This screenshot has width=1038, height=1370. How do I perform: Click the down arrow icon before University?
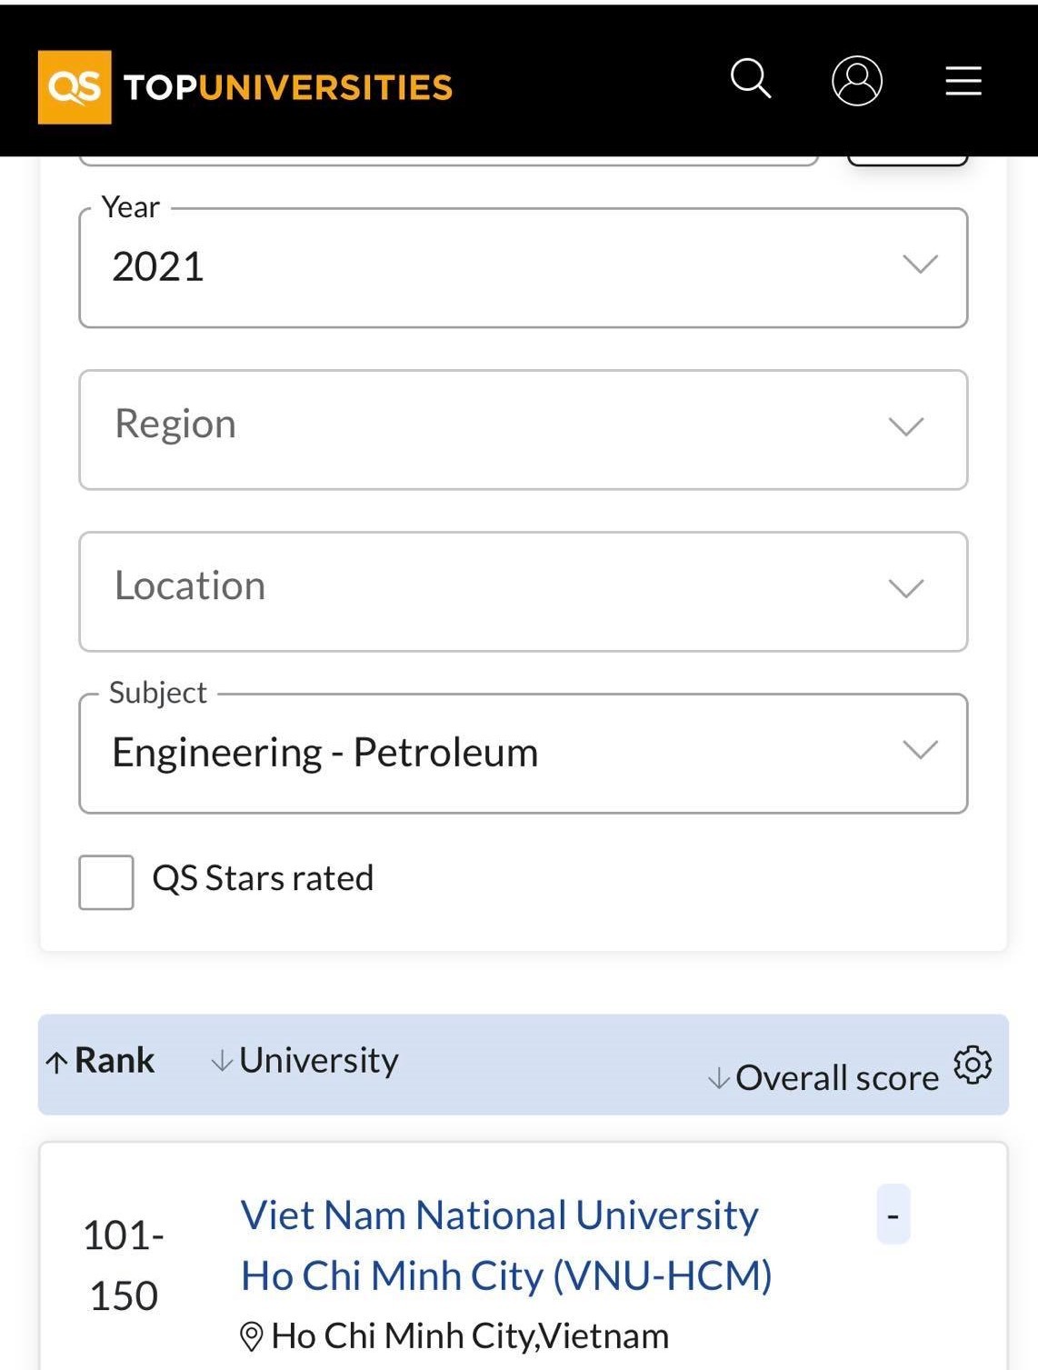point(222,1061)
